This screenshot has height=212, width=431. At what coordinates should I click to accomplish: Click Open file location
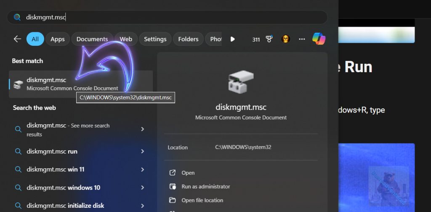(x=202, y=200)
